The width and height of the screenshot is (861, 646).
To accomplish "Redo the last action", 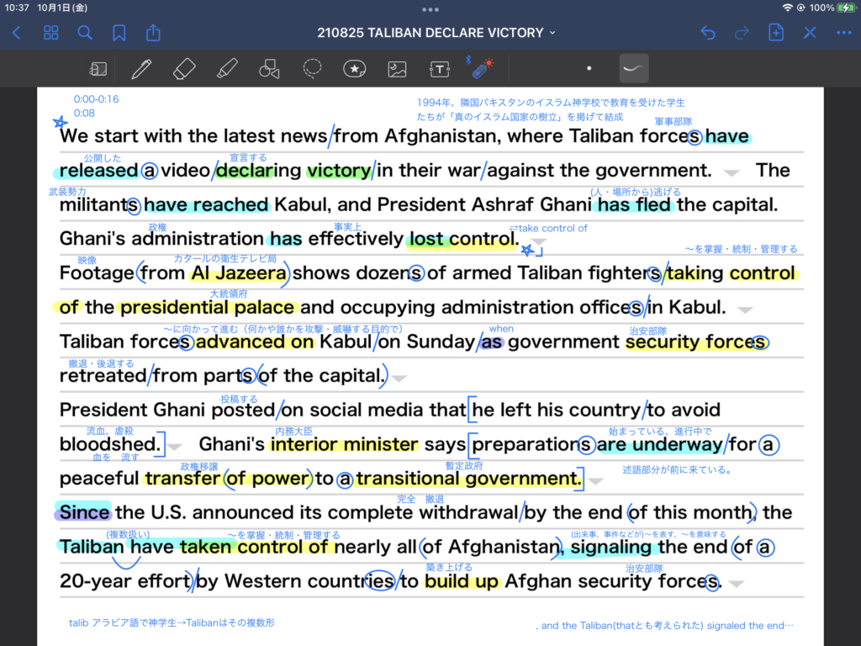I will point(742,33).
